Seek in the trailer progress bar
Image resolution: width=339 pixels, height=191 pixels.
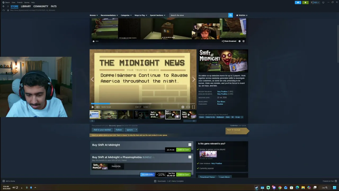coord(143,103)
